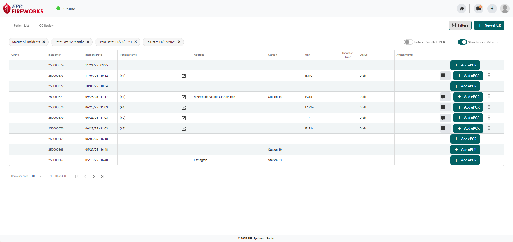The width and height of the screenshot is (513, 242).
Task: Jump to the last page of results
Action: pos(103,176)
